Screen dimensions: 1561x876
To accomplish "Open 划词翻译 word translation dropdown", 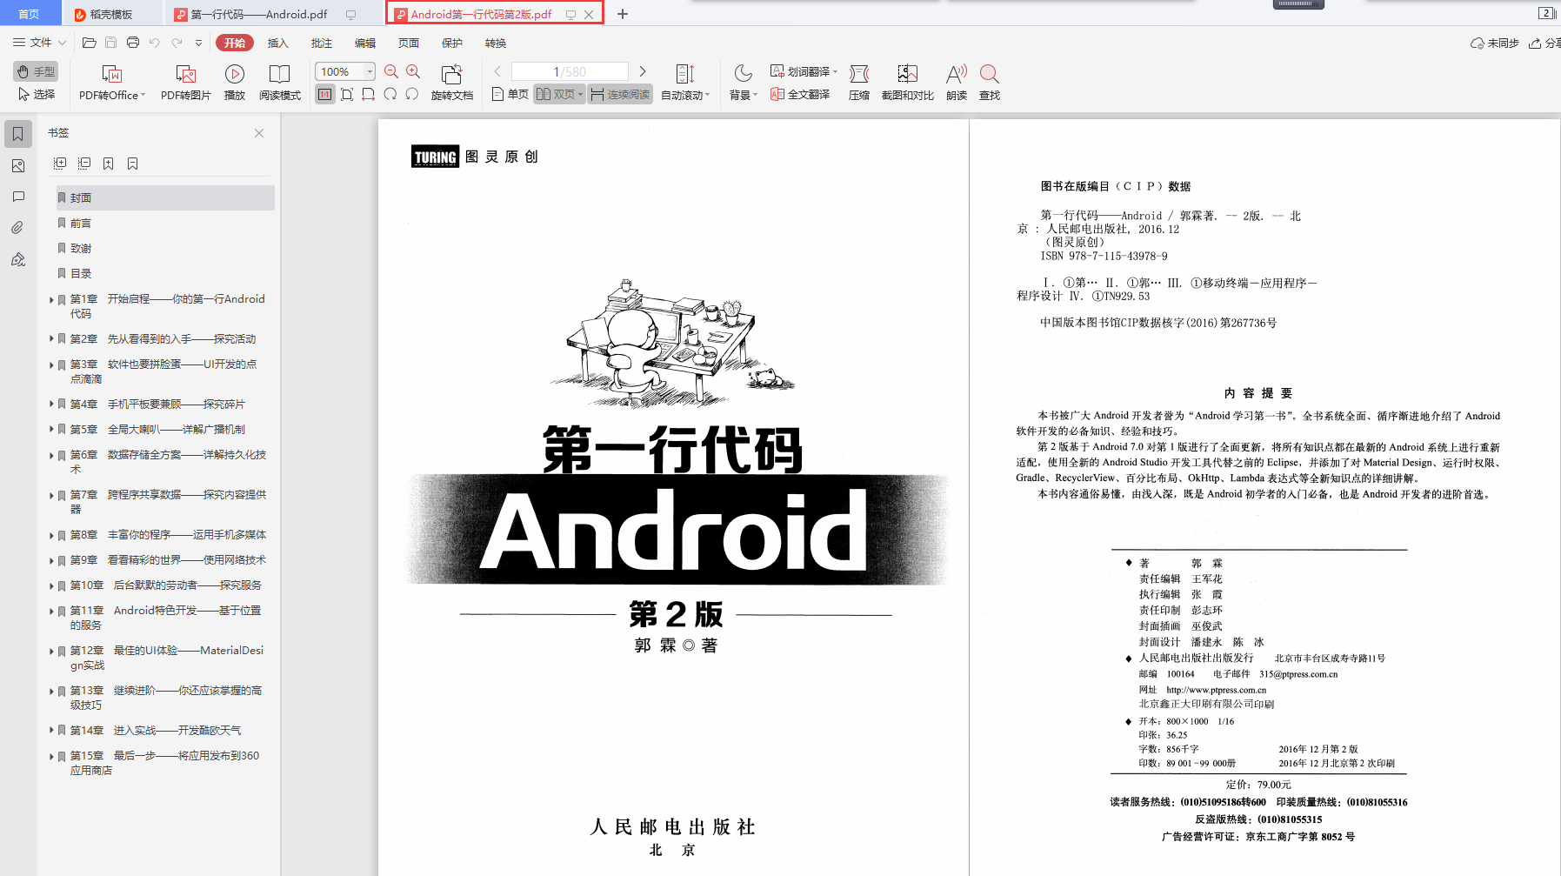I will pyautogui.click(x=804, y=71).
